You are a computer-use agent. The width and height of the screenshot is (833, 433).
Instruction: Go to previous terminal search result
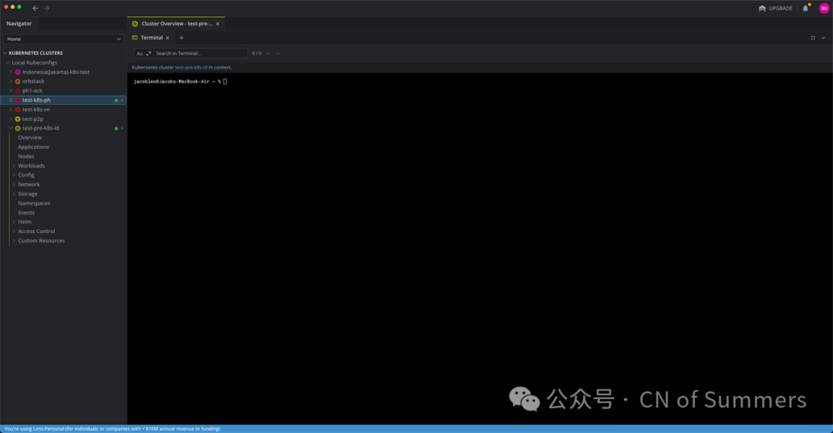[278, 53]
